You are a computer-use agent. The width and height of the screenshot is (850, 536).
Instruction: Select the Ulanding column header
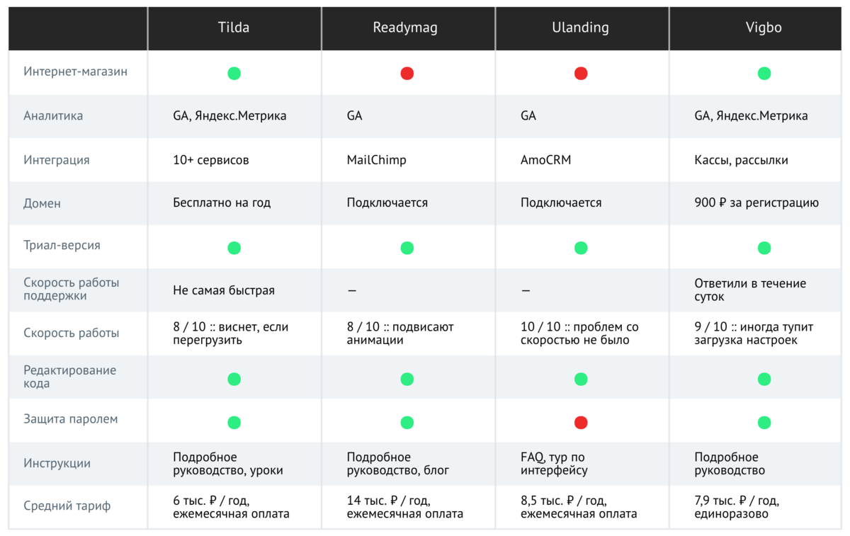580,29
